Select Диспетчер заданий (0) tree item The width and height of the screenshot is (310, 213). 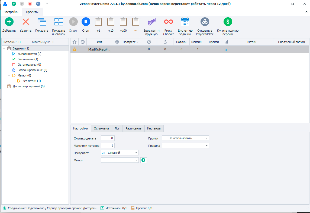(x=29, y=86)
